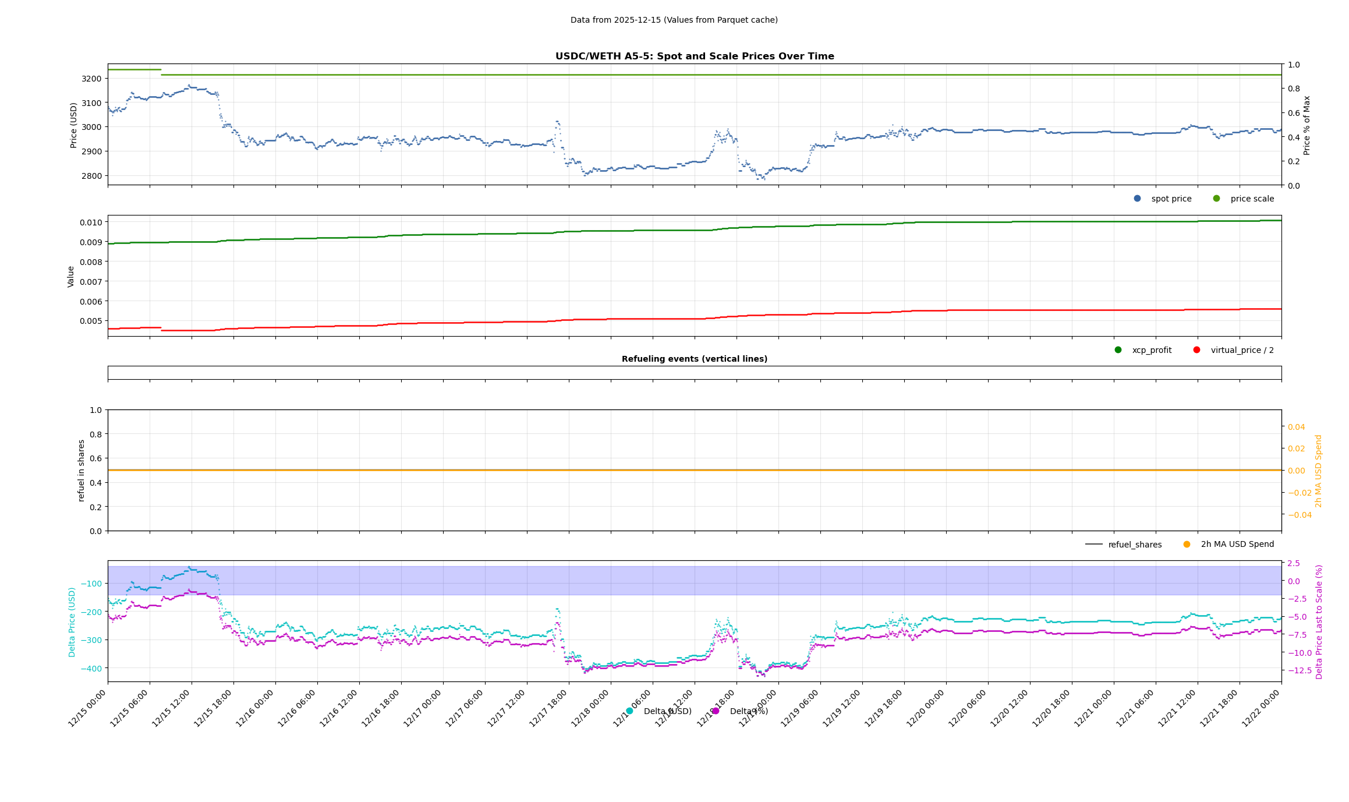Click the Delta Price Last to Scale axis label
Screen dimensions: 1349x802
[1319, 621]
